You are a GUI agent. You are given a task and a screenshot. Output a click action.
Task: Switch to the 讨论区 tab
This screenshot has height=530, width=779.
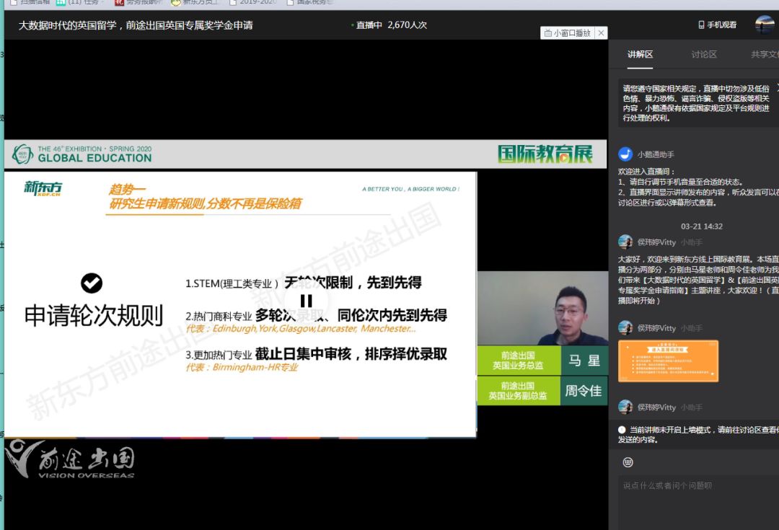coord(704,55)
